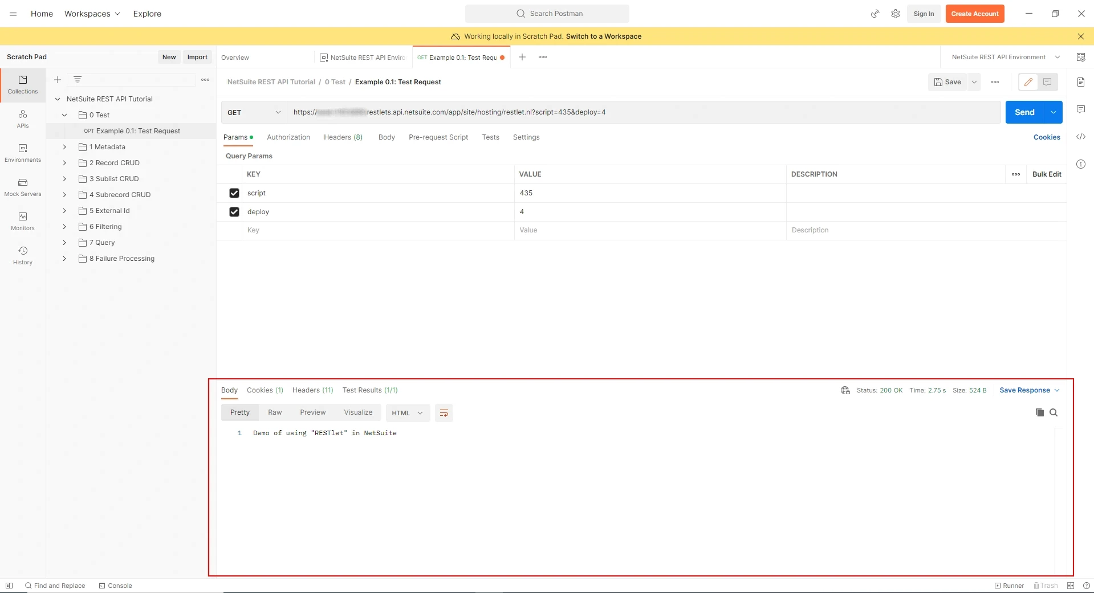This screenshot has height=593, width=1094.
Task: Open the comments pane icon
Action: 1081,109
